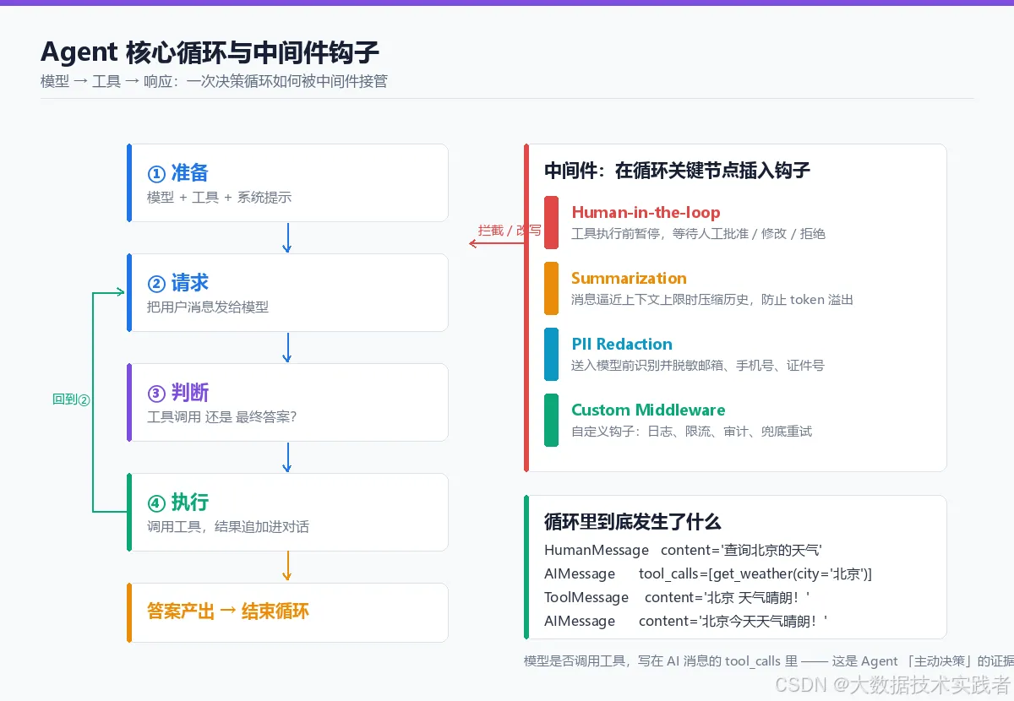Select the "Custom Middleware" title

click(x=648, y=410)
